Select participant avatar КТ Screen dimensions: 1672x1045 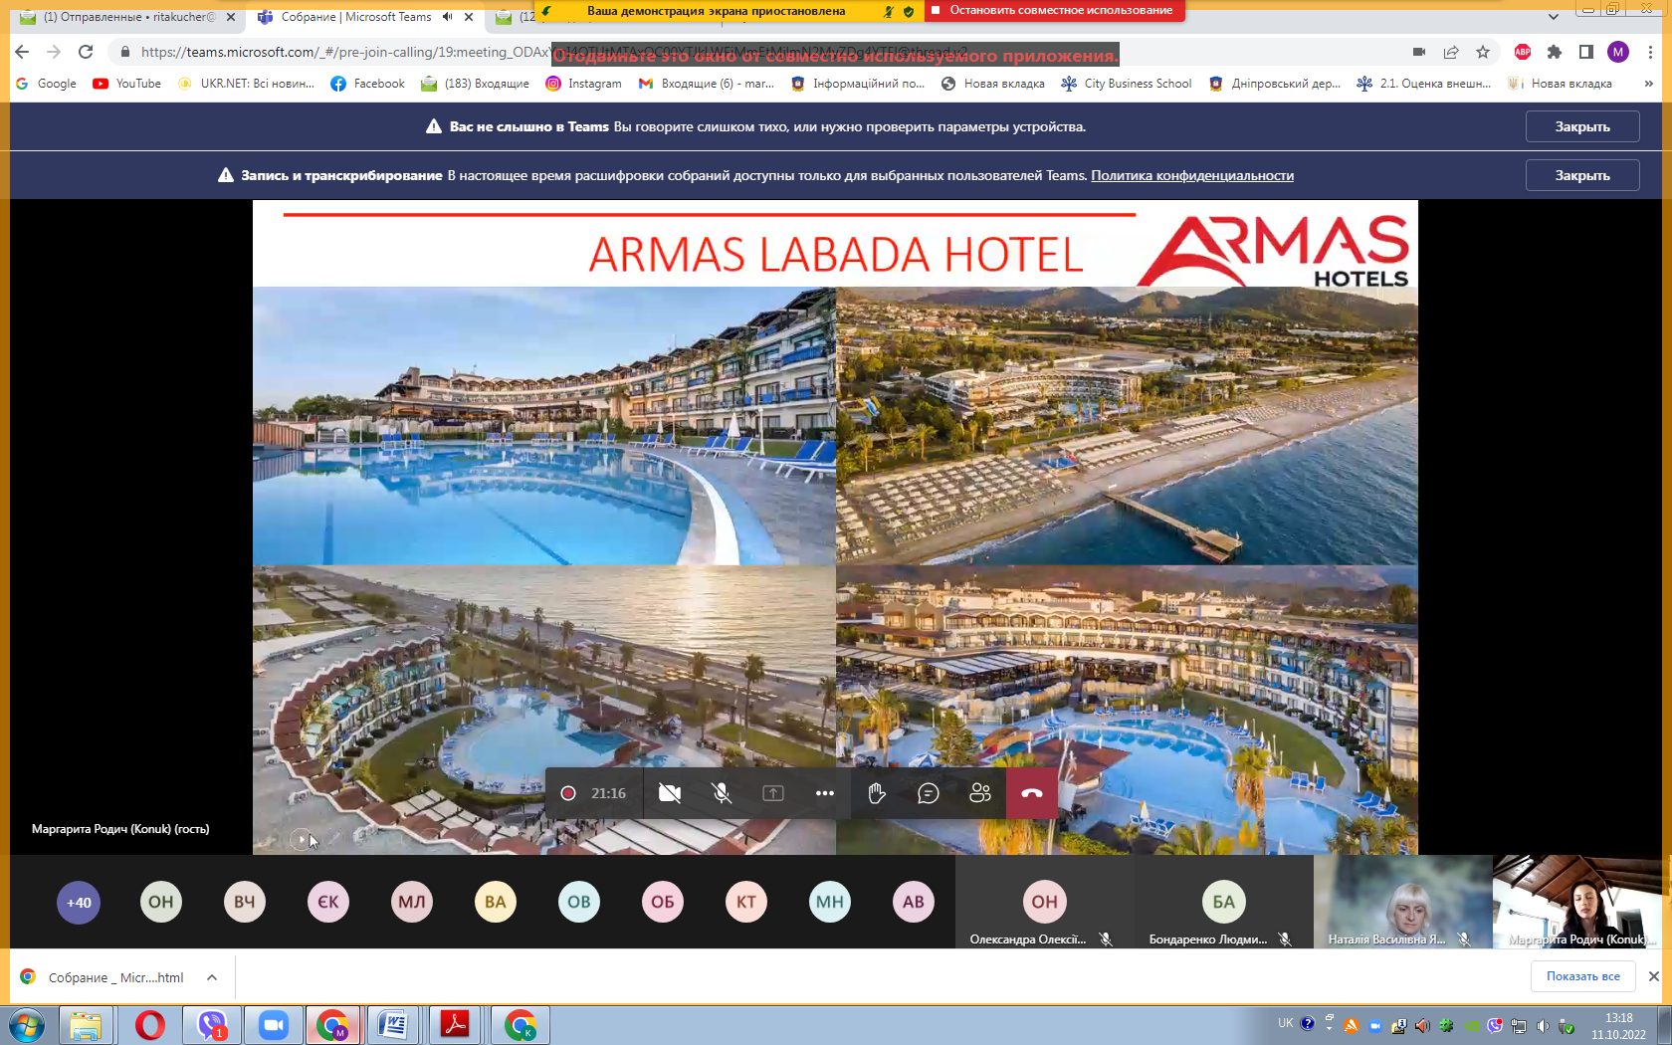point(746,903)
